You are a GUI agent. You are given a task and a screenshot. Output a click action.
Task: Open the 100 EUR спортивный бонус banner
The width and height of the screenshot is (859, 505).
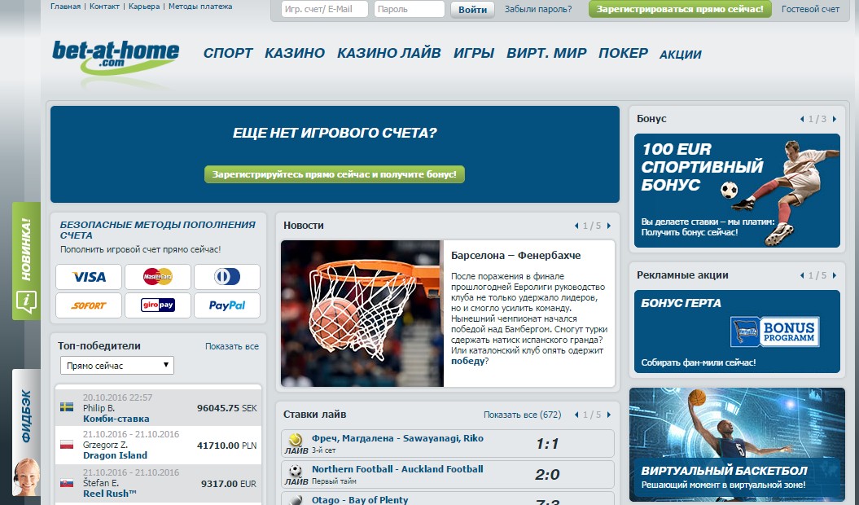click(x=737, y=191)
